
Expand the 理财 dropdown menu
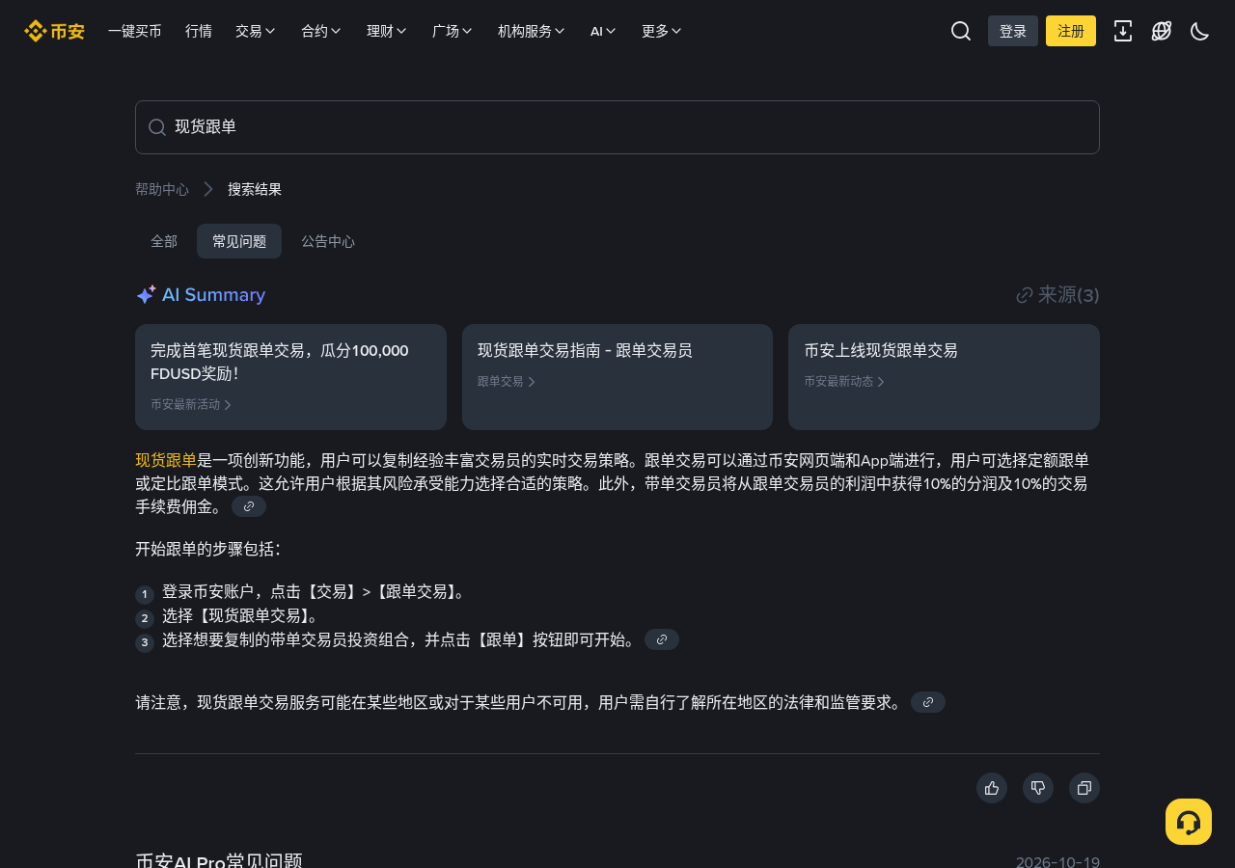[387, 31]
